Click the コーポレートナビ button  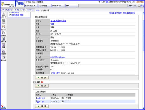[x=20, y=10]
